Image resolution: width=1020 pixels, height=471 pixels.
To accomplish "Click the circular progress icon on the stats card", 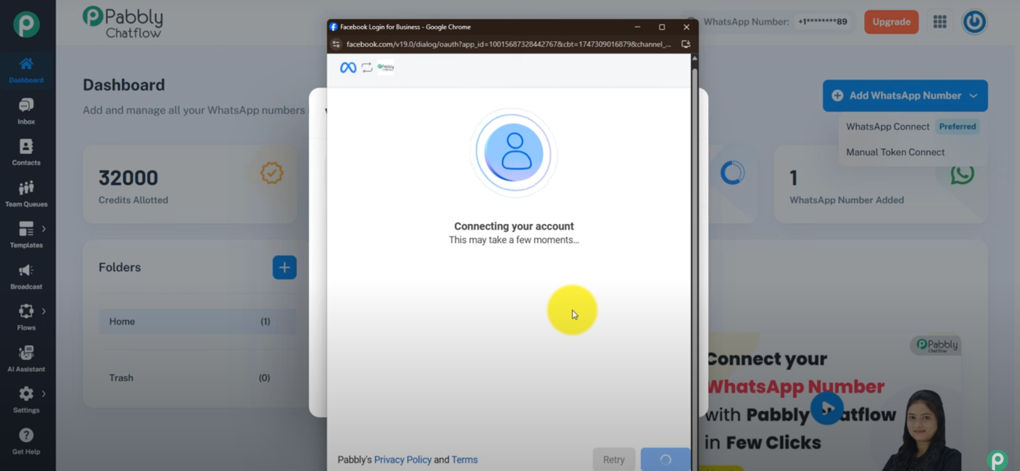I will tap(732, 173).
